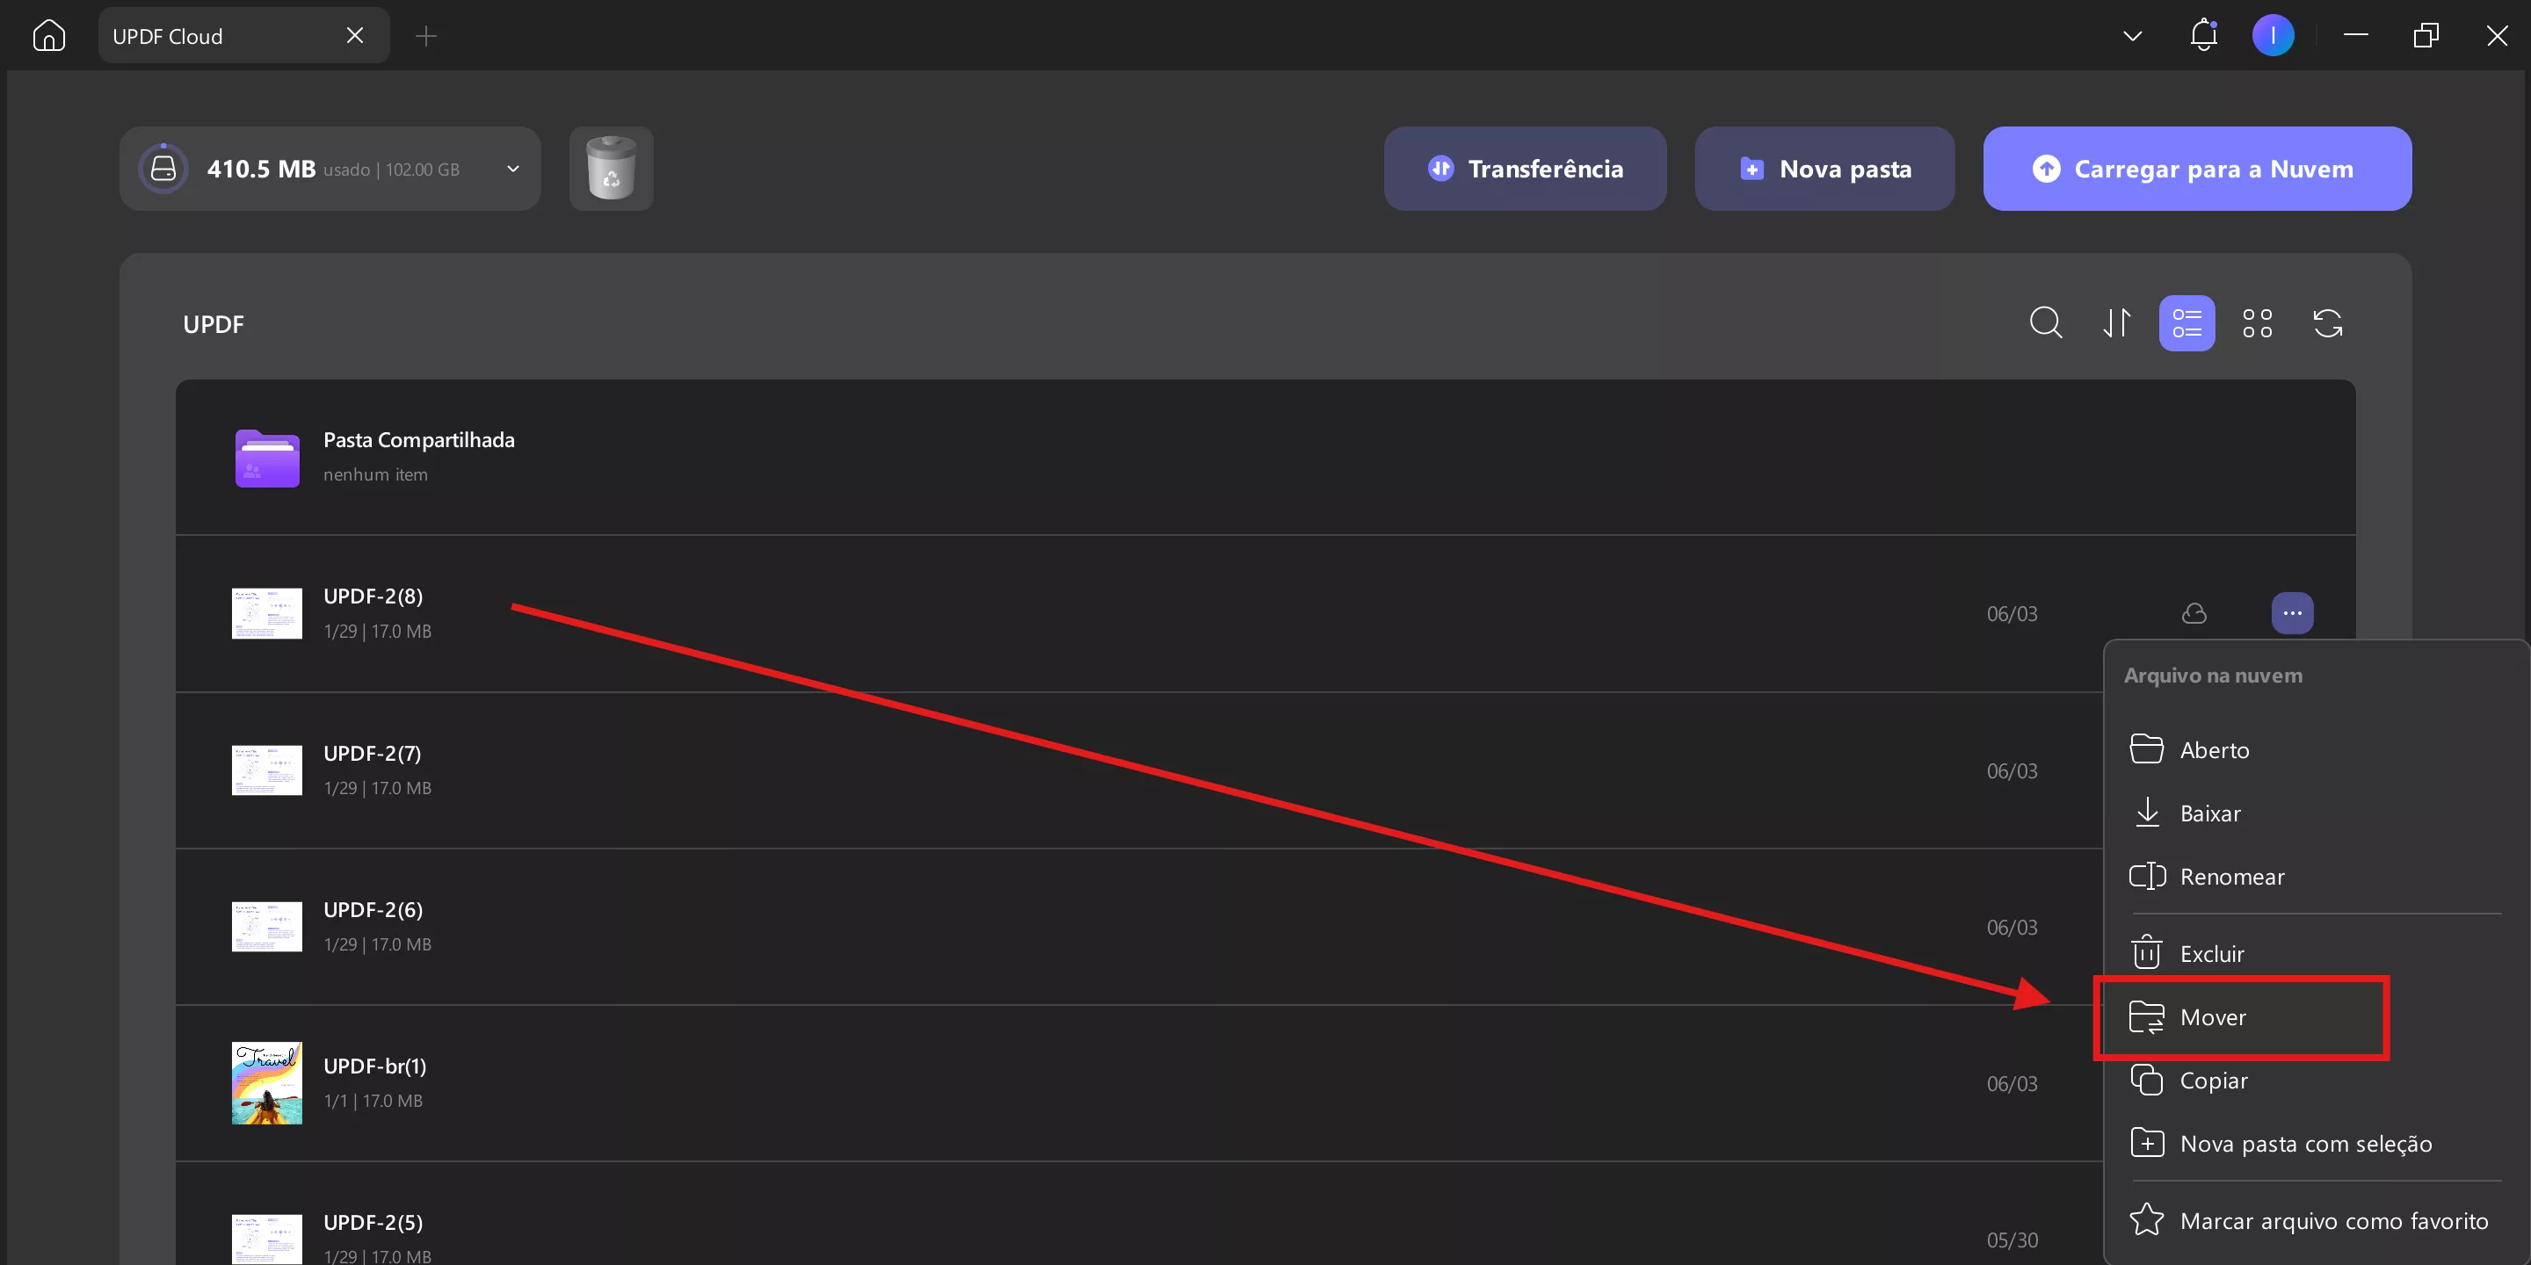The height and width of the screenshot is (1265, 2531).
Task: Open the home icon in title bar
Action: [x=48, y=35]
